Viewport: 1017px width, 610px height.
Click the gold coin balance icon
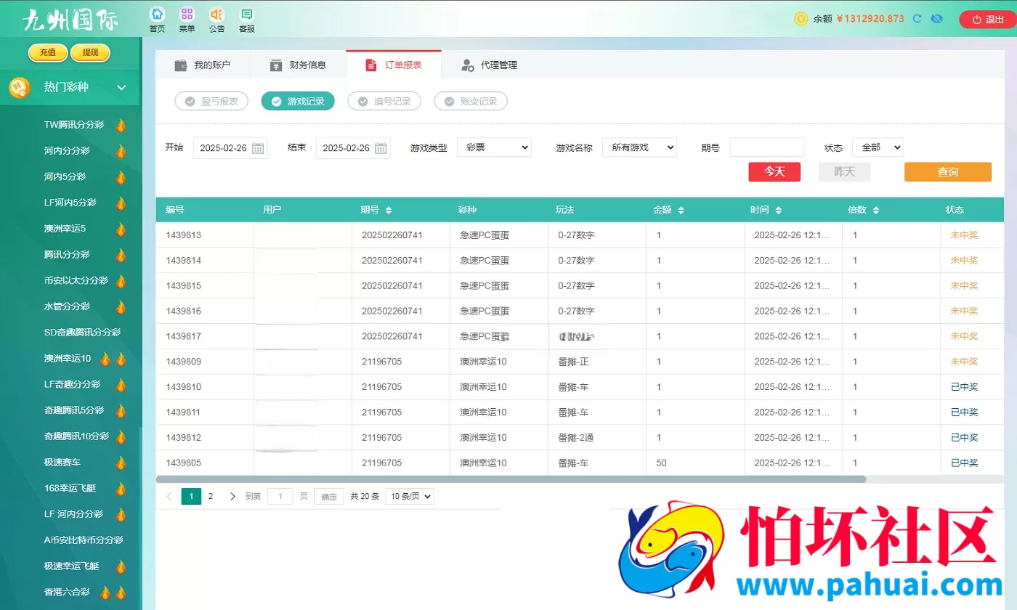[x=801, y=19]
